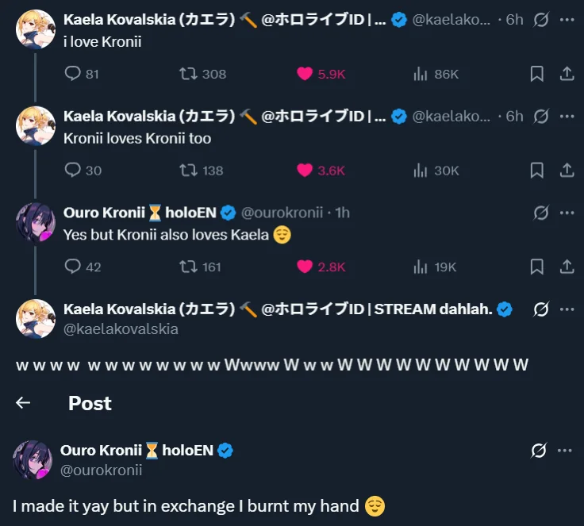Retweet the "i love Kronii" tweet
This screenshot has width=584, height=526.
[x=188, y=74]
